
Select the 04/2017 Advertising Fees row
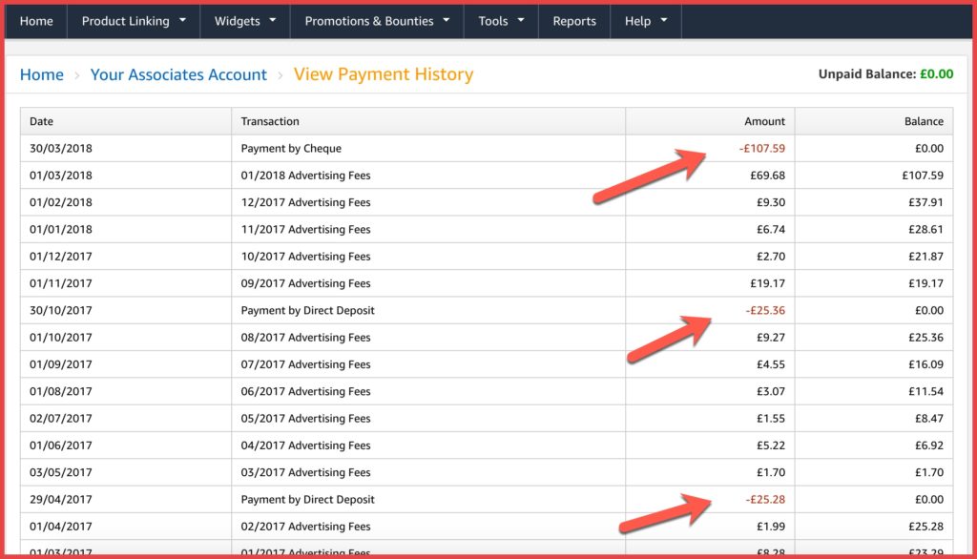pos(487,445)
